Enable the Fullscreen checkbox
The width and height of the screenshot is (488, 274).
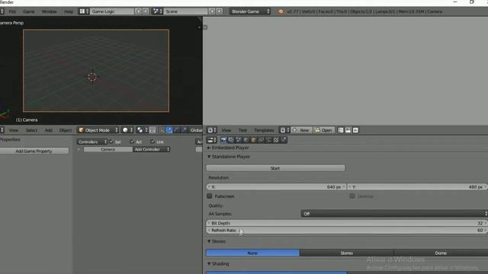(210, 196)
